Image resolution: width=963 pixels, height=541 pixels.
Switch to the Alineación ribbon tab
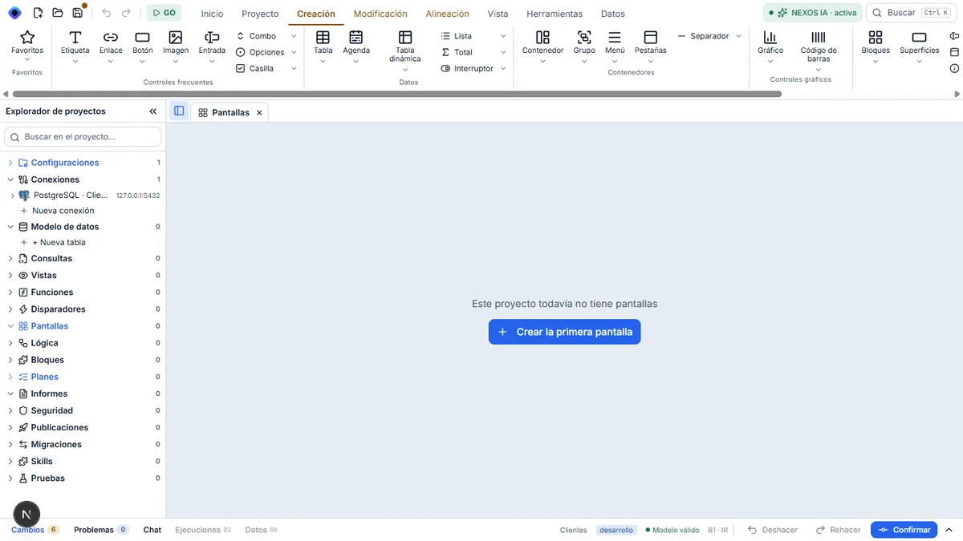point(447,14)
